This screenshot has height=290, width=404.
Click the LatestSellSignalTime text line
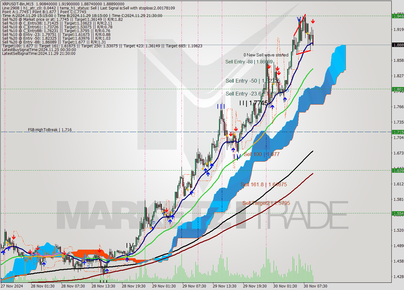[x=39, y=53]
